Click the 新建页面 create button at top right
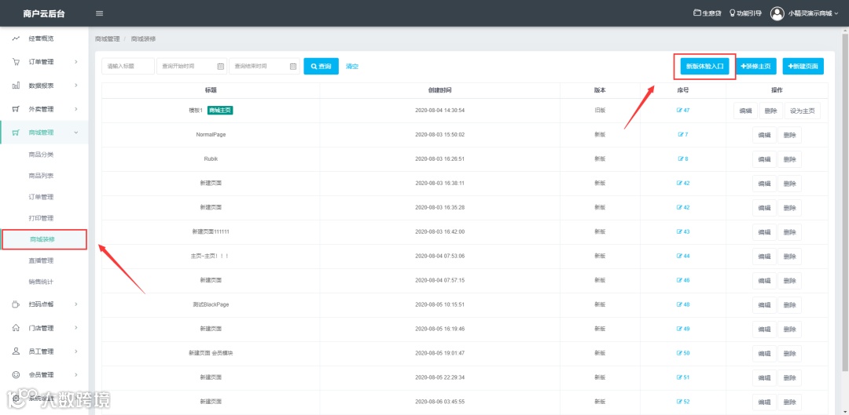The image size is (849, 415). [803, 67]
